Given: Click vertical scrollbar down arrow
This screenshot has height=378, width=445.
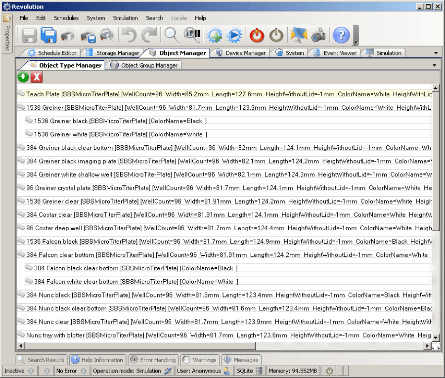Looking at the screenshot, I should click(436, 337).
